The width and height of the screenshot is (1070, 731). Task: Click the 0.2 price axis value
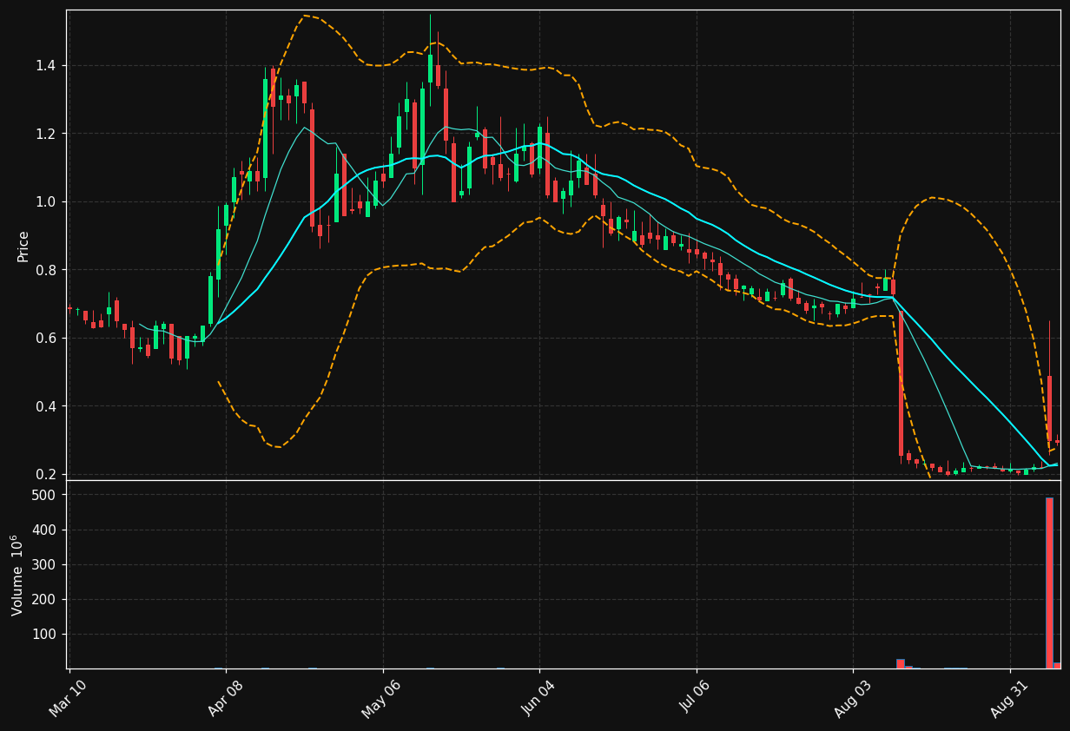tap(45, 475)
